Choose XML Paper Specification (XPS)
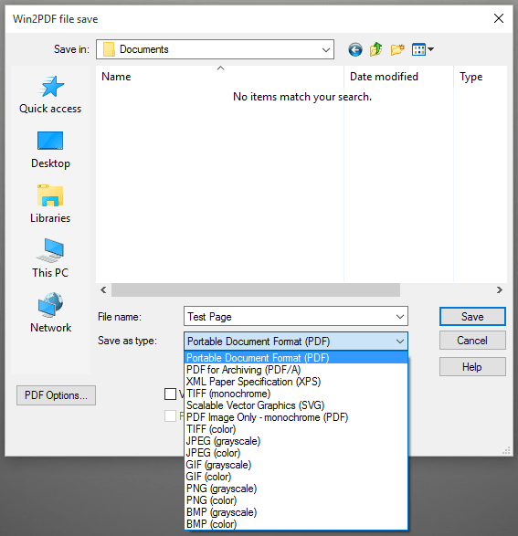 pyautogui.click(x=296, y=382)
